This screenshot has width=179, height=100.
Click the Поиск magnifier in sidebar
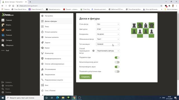click(3, 89)
